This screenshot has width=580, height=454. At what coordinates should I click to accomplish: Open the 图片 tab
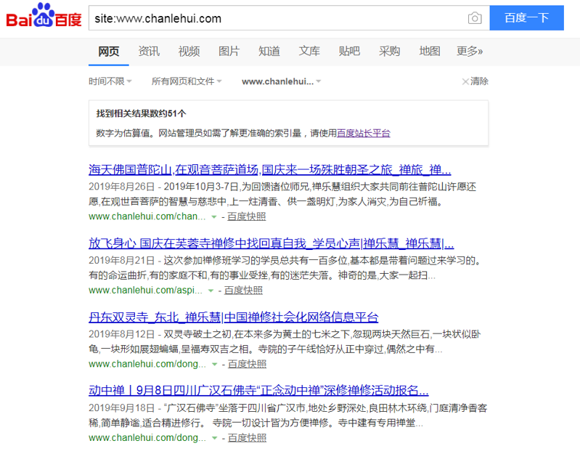pyautogui.click(x=229, y=51)
